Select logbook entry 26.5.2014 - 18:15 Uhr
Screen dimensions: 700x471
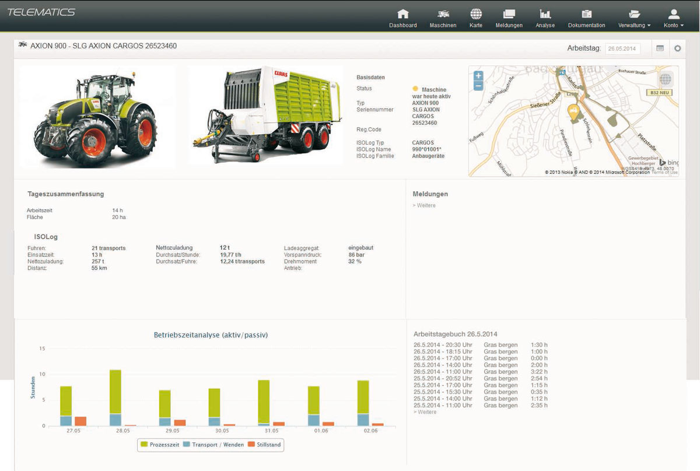480,352
